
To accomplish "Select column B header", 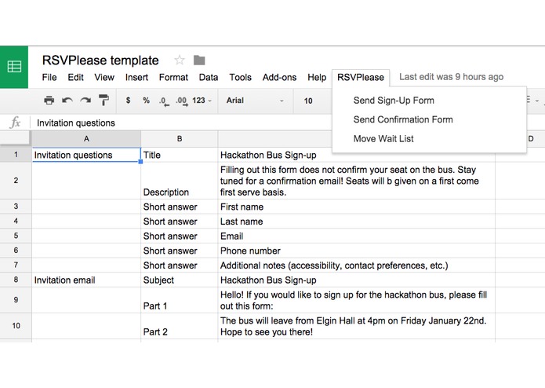I will tap(180, 139).
